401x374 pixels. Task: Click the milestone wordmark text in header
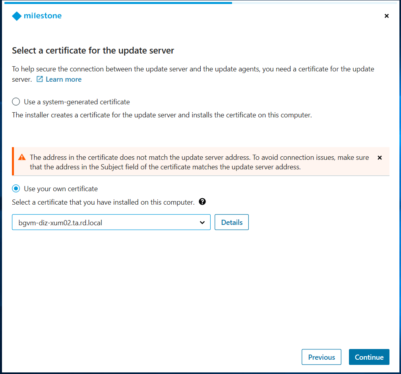pos(43,16)
